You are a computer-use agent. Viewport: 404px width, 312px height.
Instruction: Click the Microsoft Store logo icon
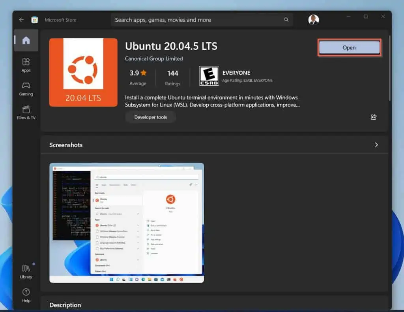(36, 20)
